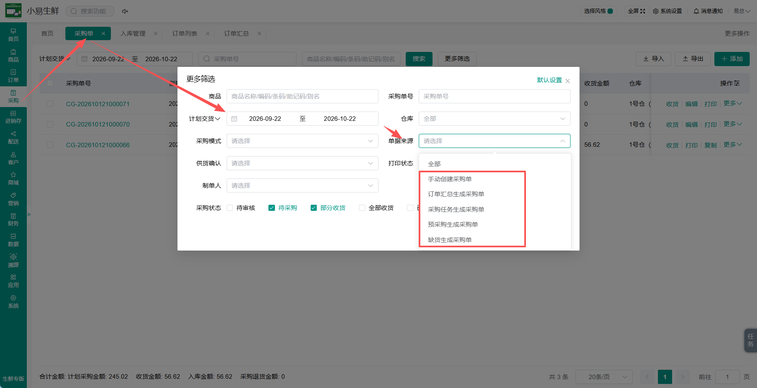The height and width of the screenshot is (388, 757).
Task: Open the 订单 sidebar module
Action: pos(13,76)
